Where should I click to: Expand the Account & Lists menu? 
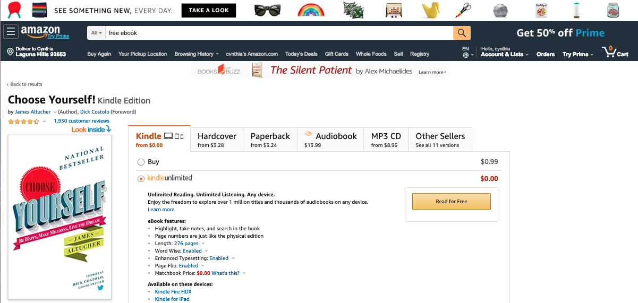(504, 54)
